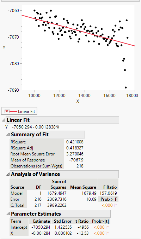Click C. Total sum of squares 3989.2262
Image resolution: width=141 pixels, height=239 pixels.
[x=57, y=205]
